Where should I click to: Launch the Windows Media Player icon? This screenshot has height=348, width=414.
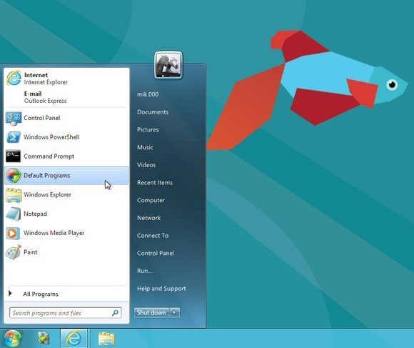13,233
